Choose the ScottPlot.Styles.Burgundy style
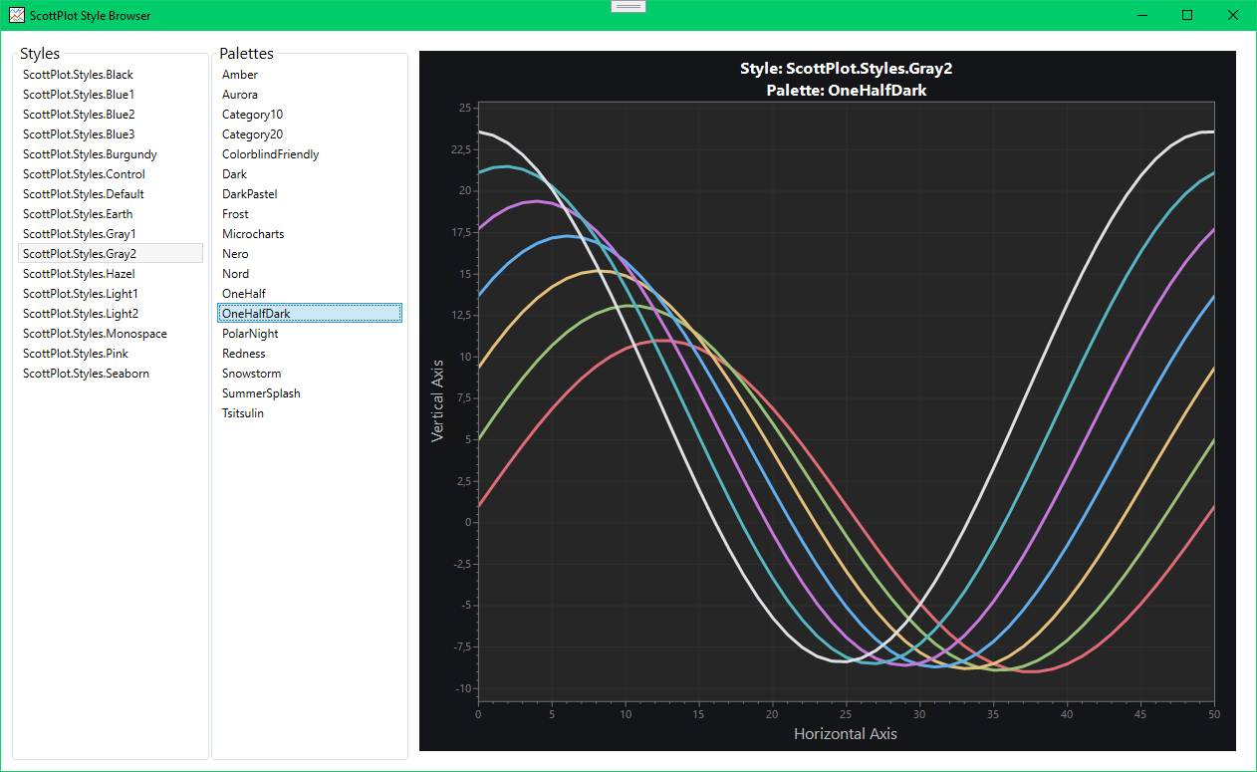1257x772 pixels. point(90,153)
